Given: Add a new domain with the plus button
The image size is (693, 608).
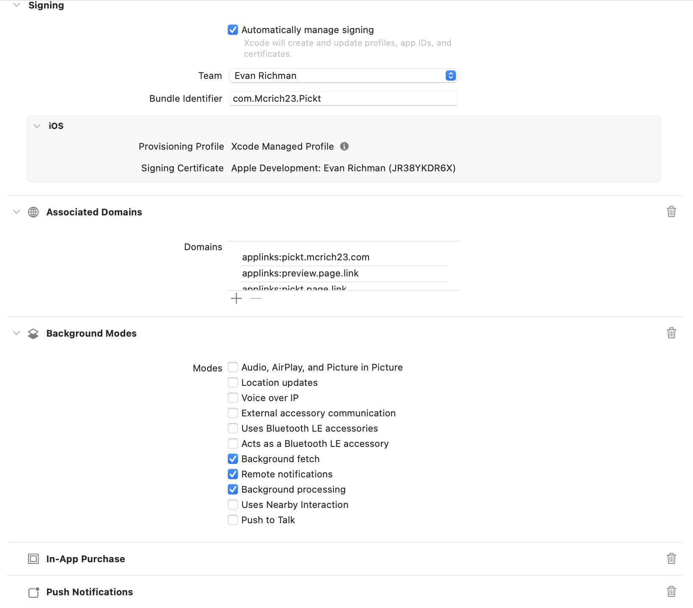Looking at the screenshot, I should point(236,298).
